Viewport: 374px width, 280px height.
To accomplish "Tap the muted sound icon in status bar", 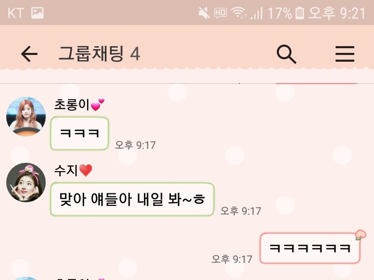I will (205, 13).
